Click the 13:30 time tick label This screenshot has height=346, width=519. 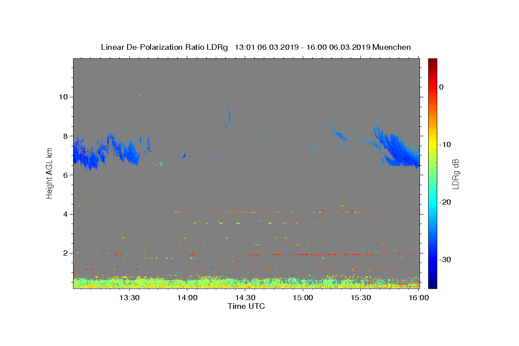point(129,298)
